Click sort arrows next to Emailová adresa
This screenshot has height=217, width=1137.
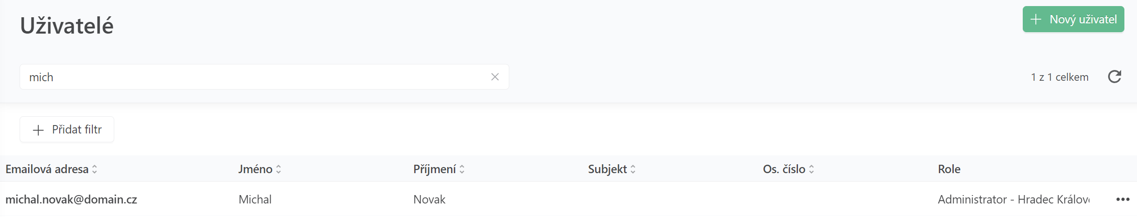point(95,169)
